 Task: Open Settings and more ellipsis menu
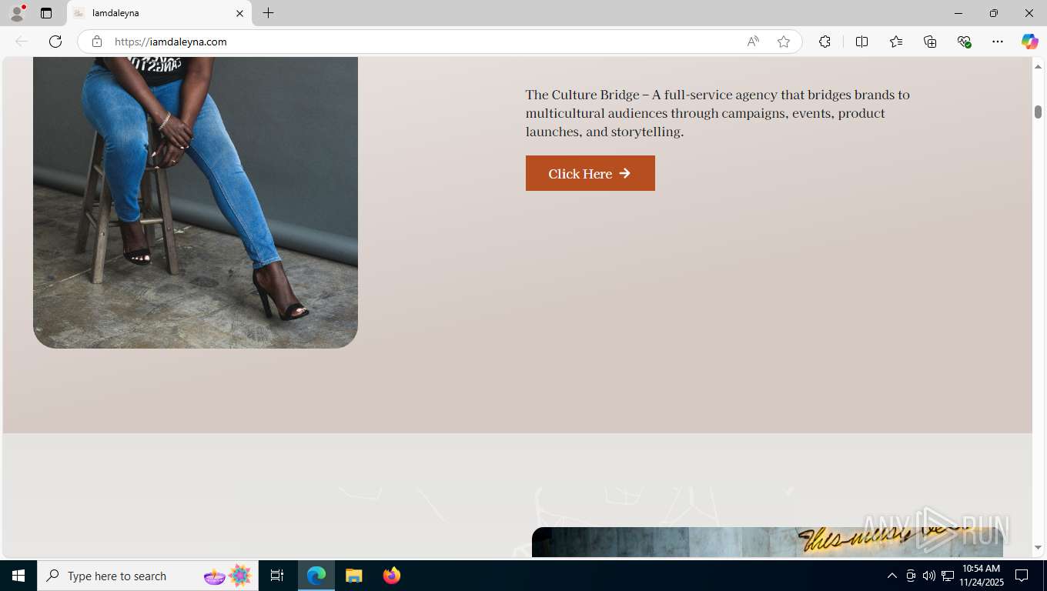pyautogui.click(x=998, y=42)
